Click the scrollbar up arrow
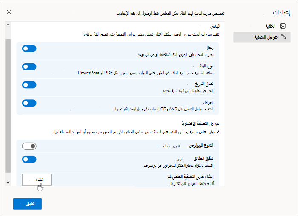 point(8,25)
